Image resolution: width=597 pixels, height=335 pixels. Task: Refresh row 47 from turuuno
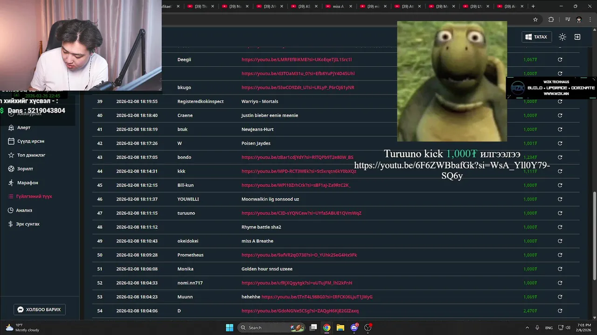pos(560,213)
